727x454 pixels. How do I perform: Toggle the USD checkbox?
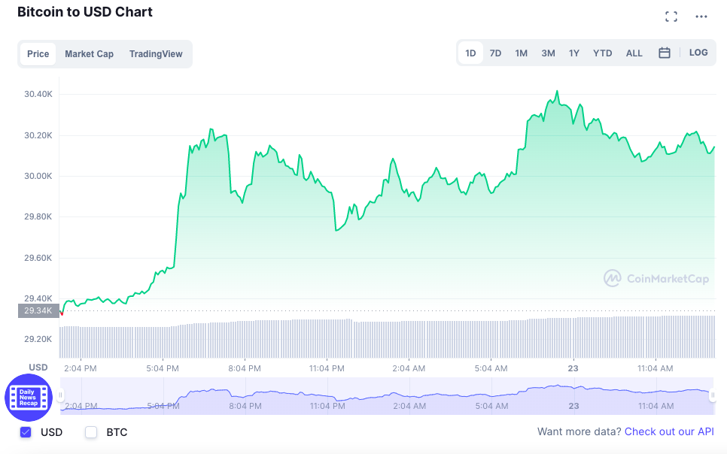click(26, 432)
